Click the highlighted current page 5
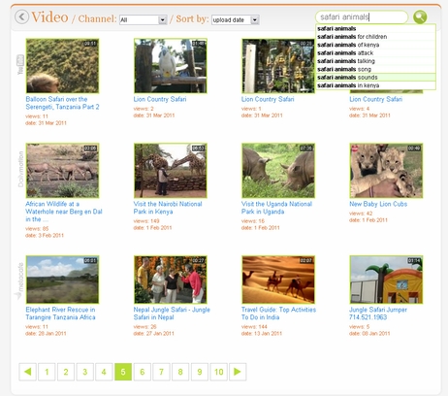The height and width of the screenshot is (396, 448). 123,372
